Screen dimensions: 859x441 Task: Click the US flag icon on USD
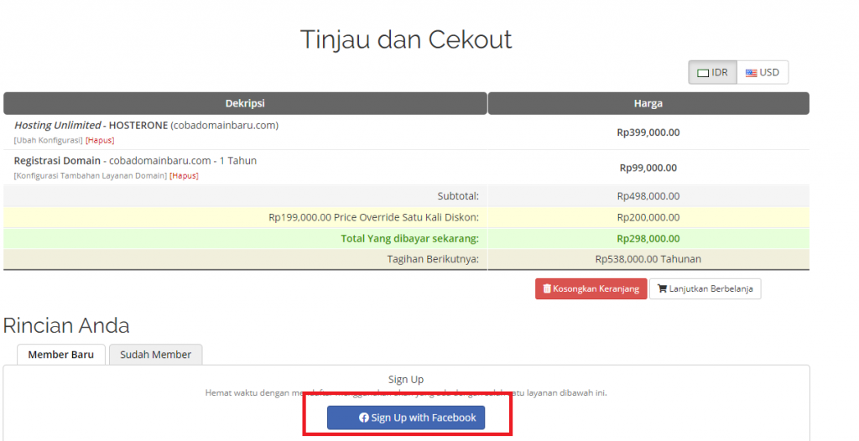[751, 73]
